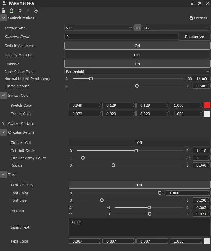Click the fullscreen panel icon
This screenshot has width=211, height=251.
coord(200,3)
